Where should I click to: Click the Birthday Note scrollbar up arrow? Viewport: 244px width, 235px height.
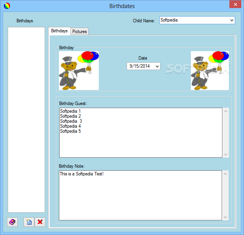tap(225, 174)
